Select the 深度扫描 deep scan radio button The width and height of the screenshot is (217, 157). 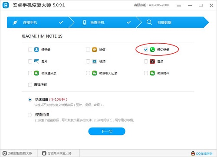[30, 115]
